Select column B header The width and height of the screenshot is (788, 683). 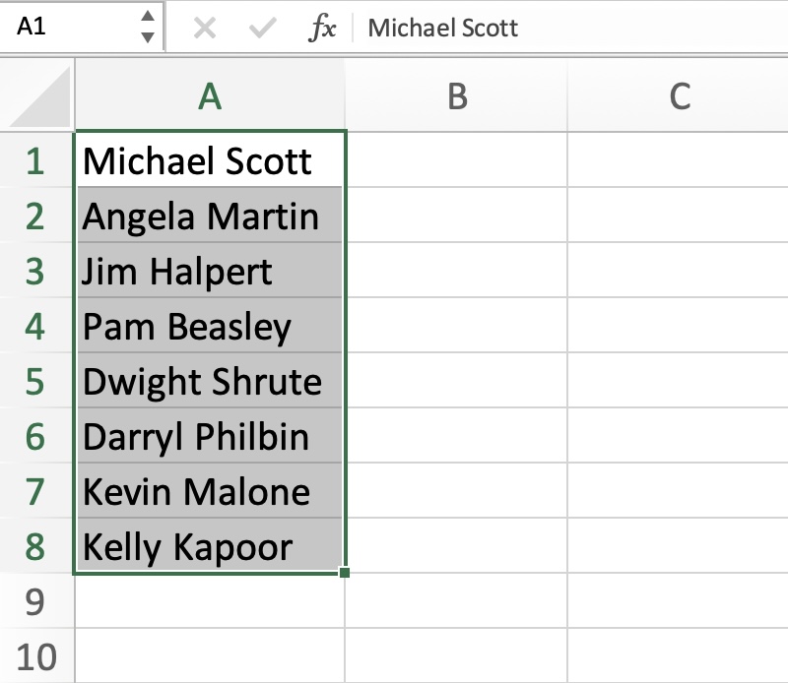point(456,95)
